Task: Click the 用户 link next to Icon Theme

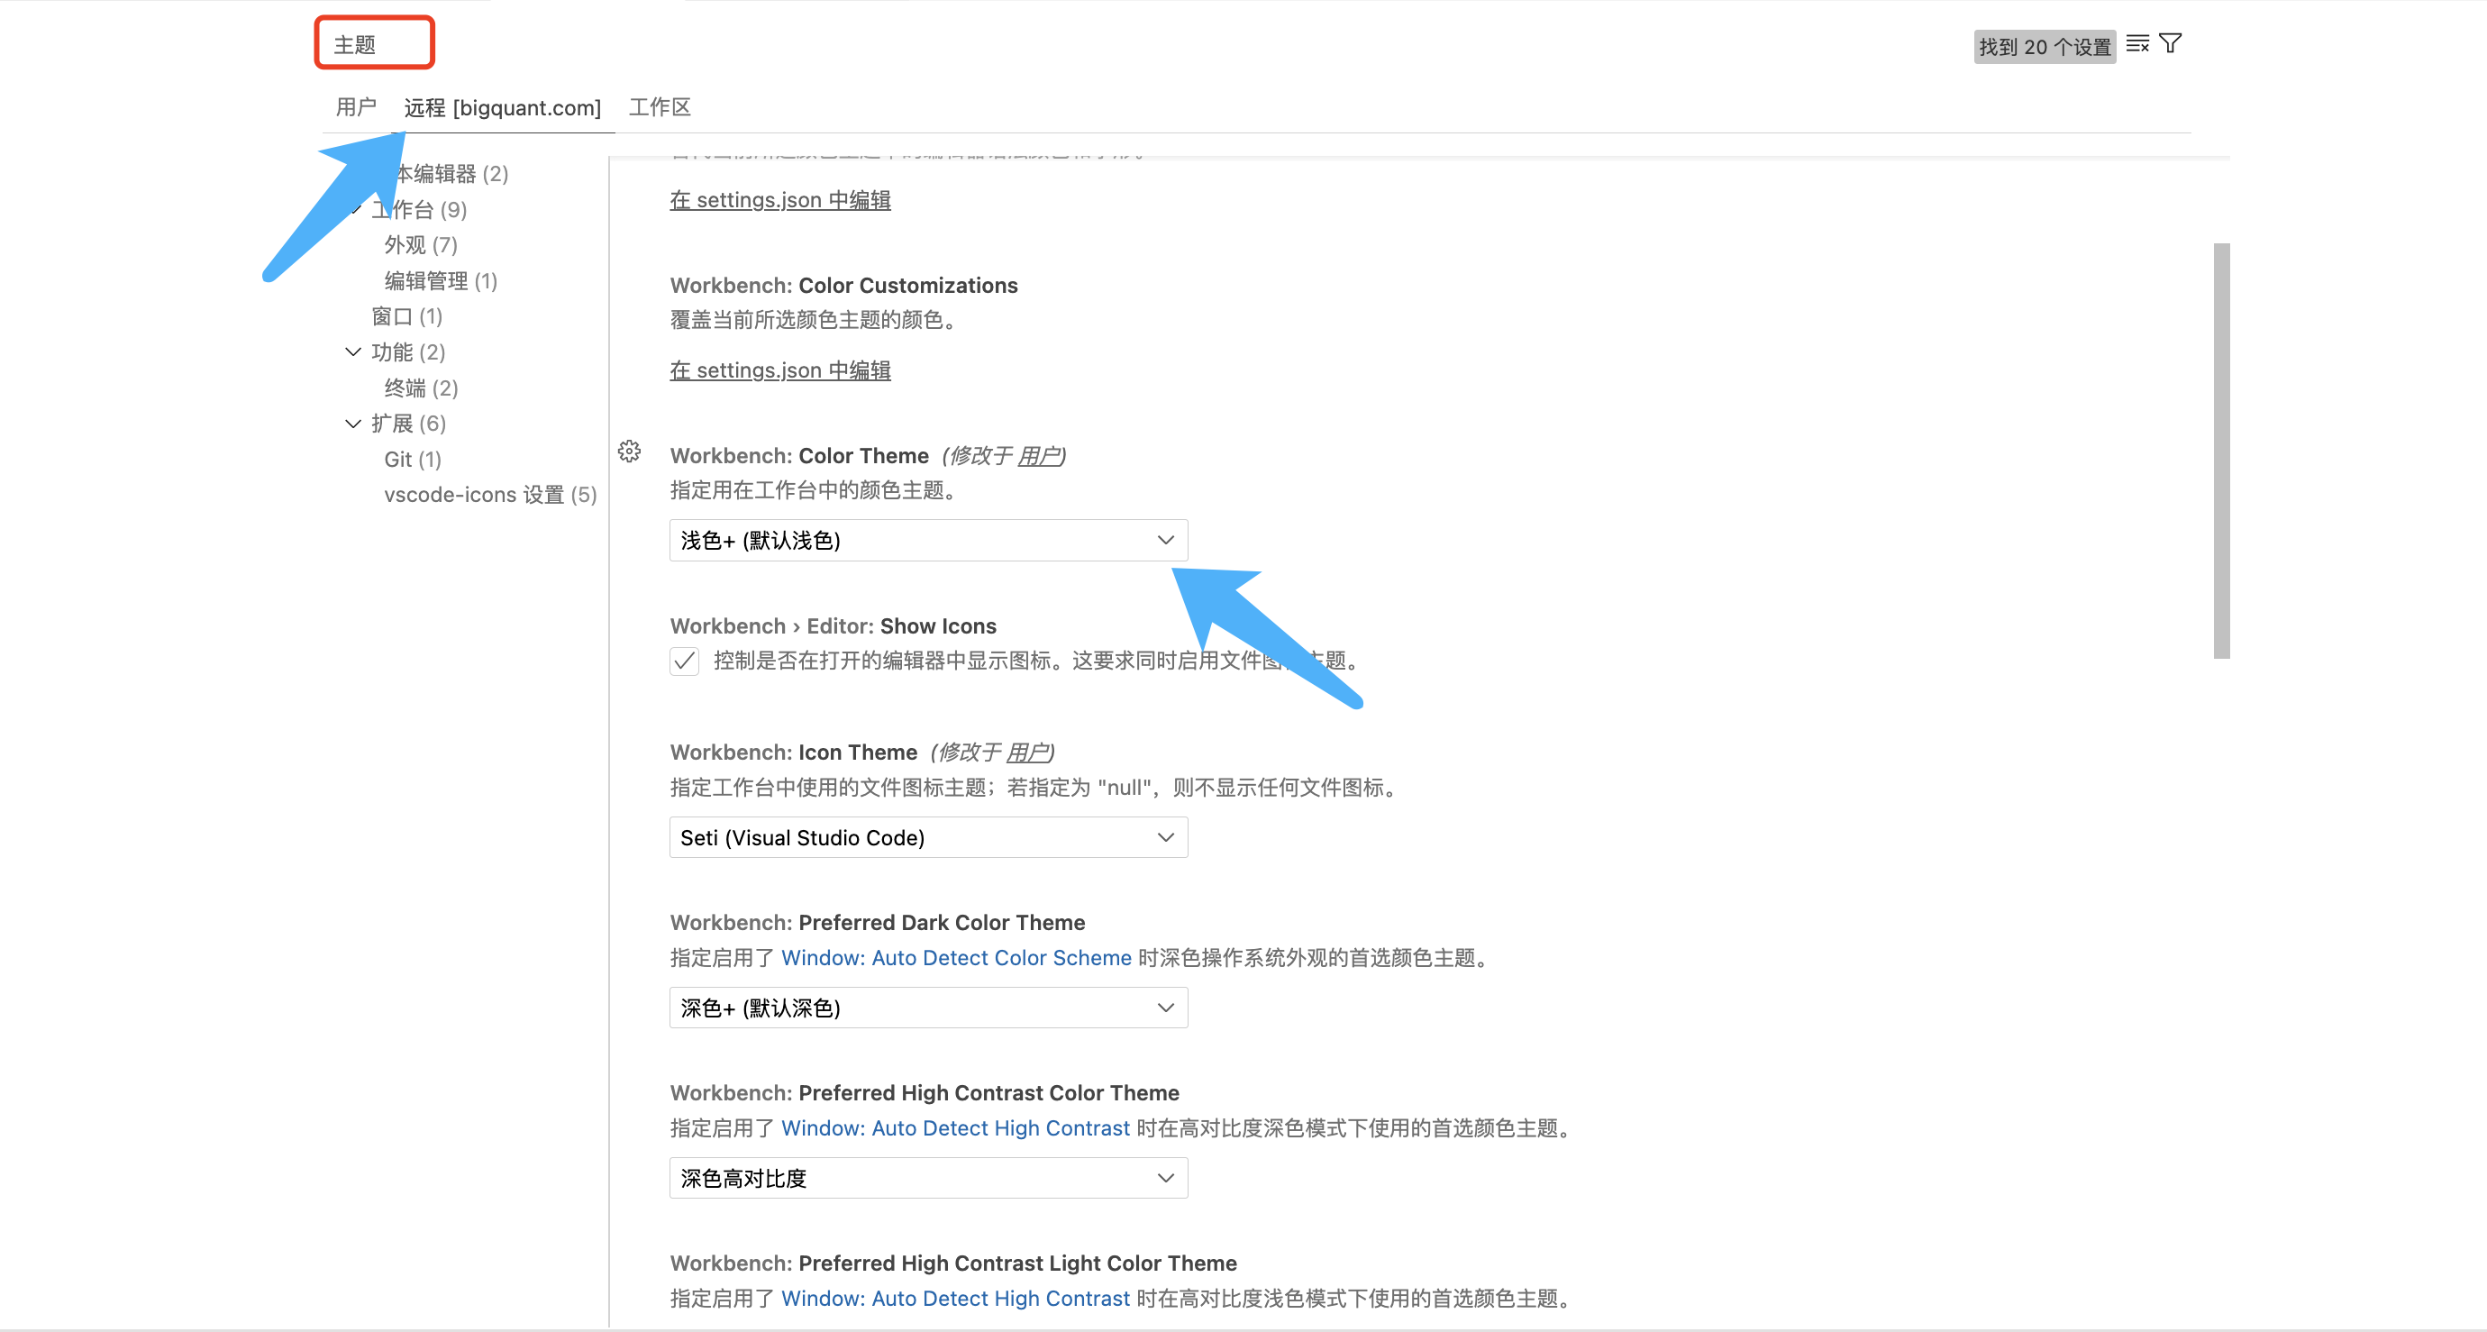Action: tap(1026, 753)
